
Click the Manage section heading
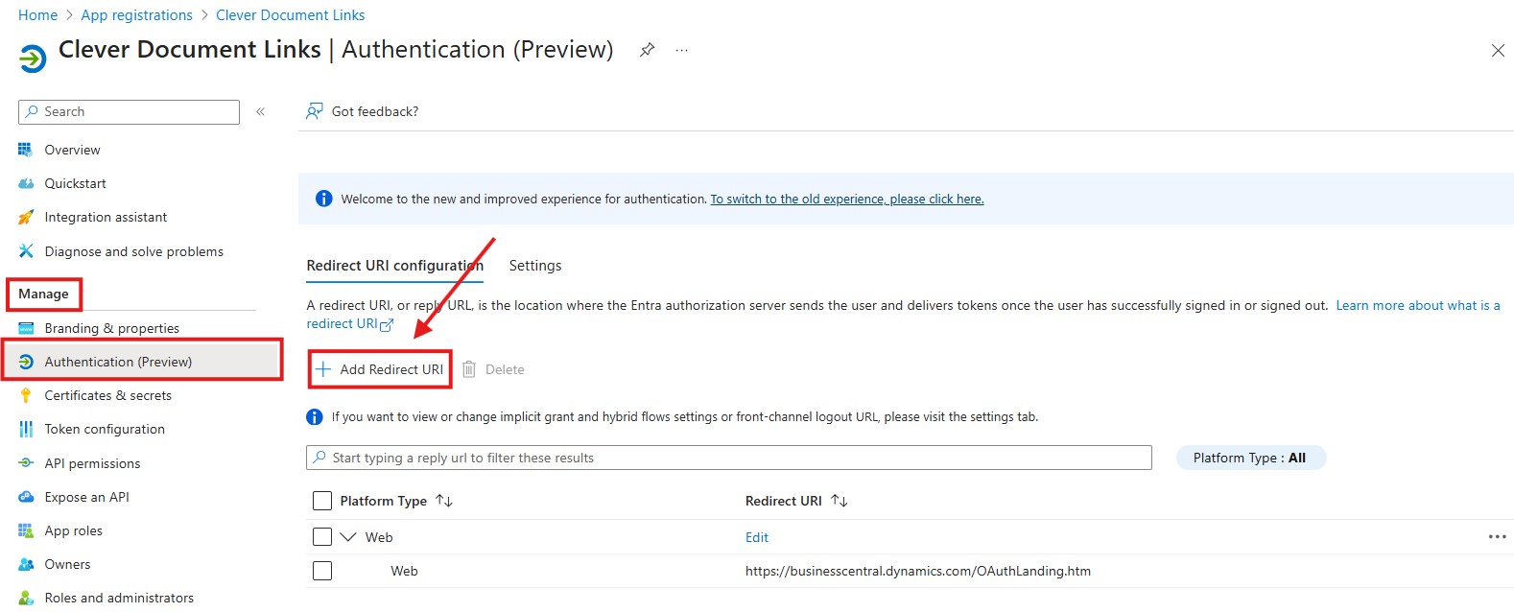[x=43, y=294]
